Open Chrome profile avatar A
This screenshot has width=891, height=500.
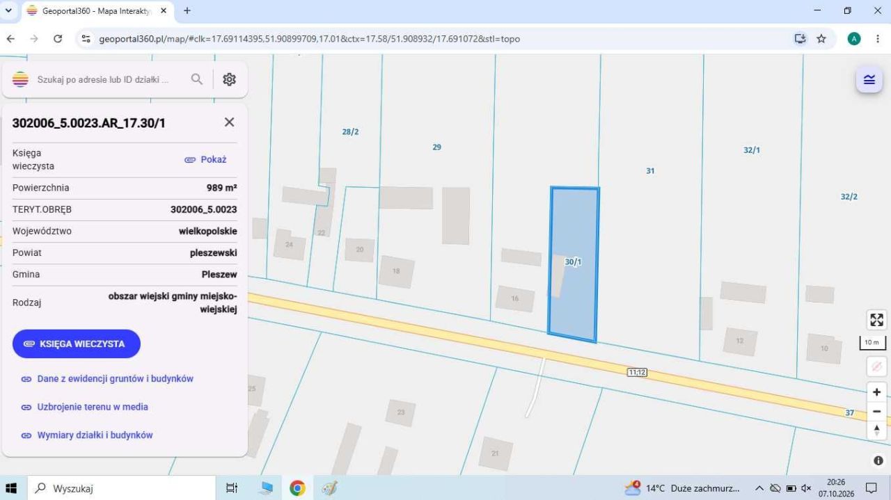[x=854, y=39]
